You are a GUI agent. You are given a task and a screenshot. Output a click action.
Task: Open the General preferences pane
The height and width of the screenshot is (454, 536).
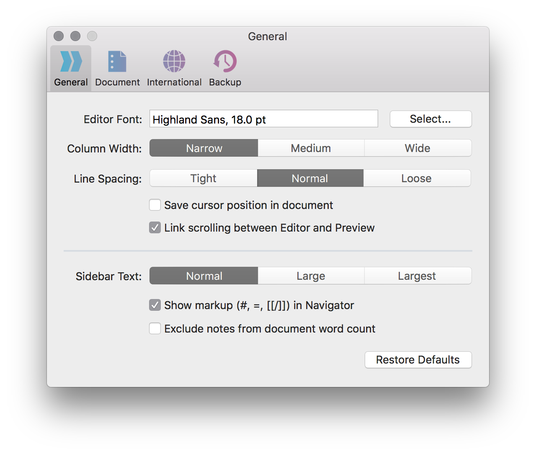click(x=70, y=67)
